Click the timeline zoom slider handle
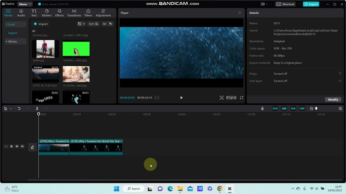The height and width of the screenshot is (194, 346). 316,108
